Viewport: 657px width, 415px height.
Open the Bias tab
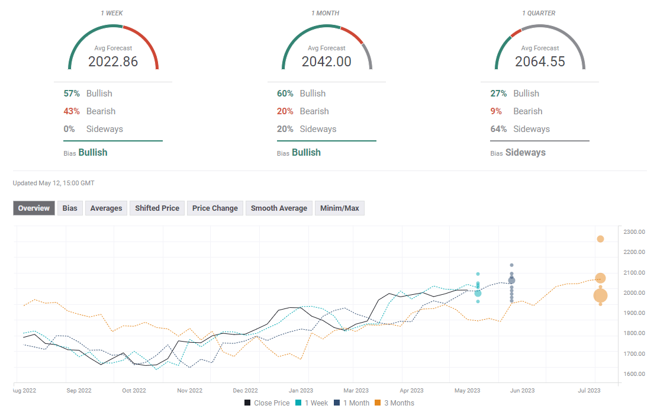(70, 208)
